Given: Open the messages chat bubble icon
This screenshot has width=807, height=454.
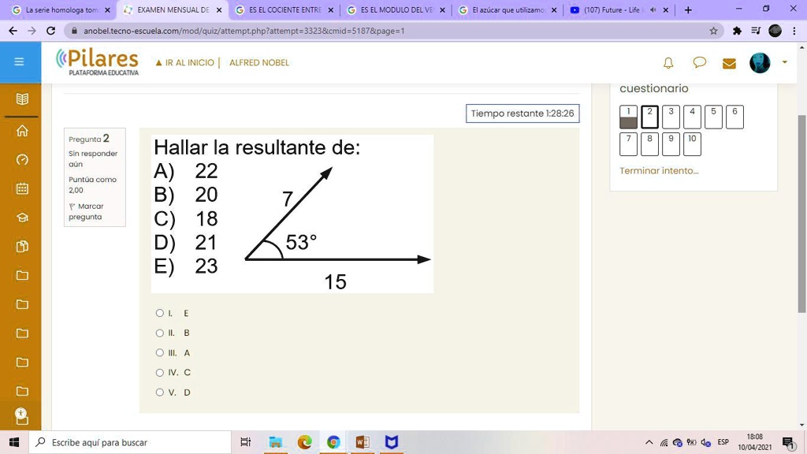Looking at the screenshot, I should point(700,63).
